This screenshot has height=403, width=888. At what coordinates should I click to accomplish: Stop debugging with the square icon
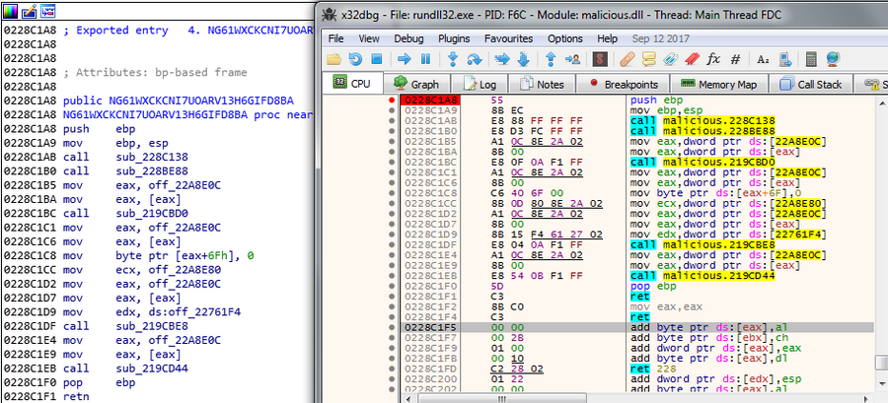pyautogui.click(x=377, y=59)
